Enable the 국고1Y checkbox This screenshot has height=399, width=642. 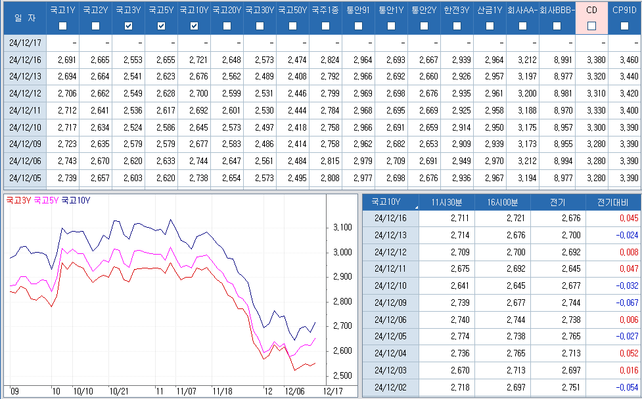click(63, 26)
